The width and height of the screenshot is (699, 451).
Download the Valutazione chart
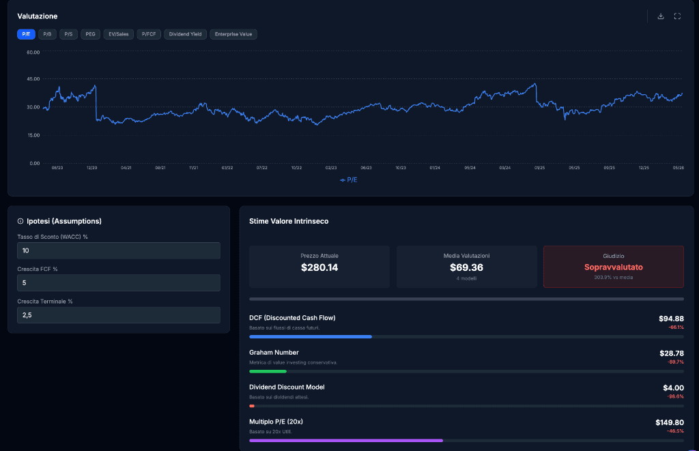[x=661, y=16]
